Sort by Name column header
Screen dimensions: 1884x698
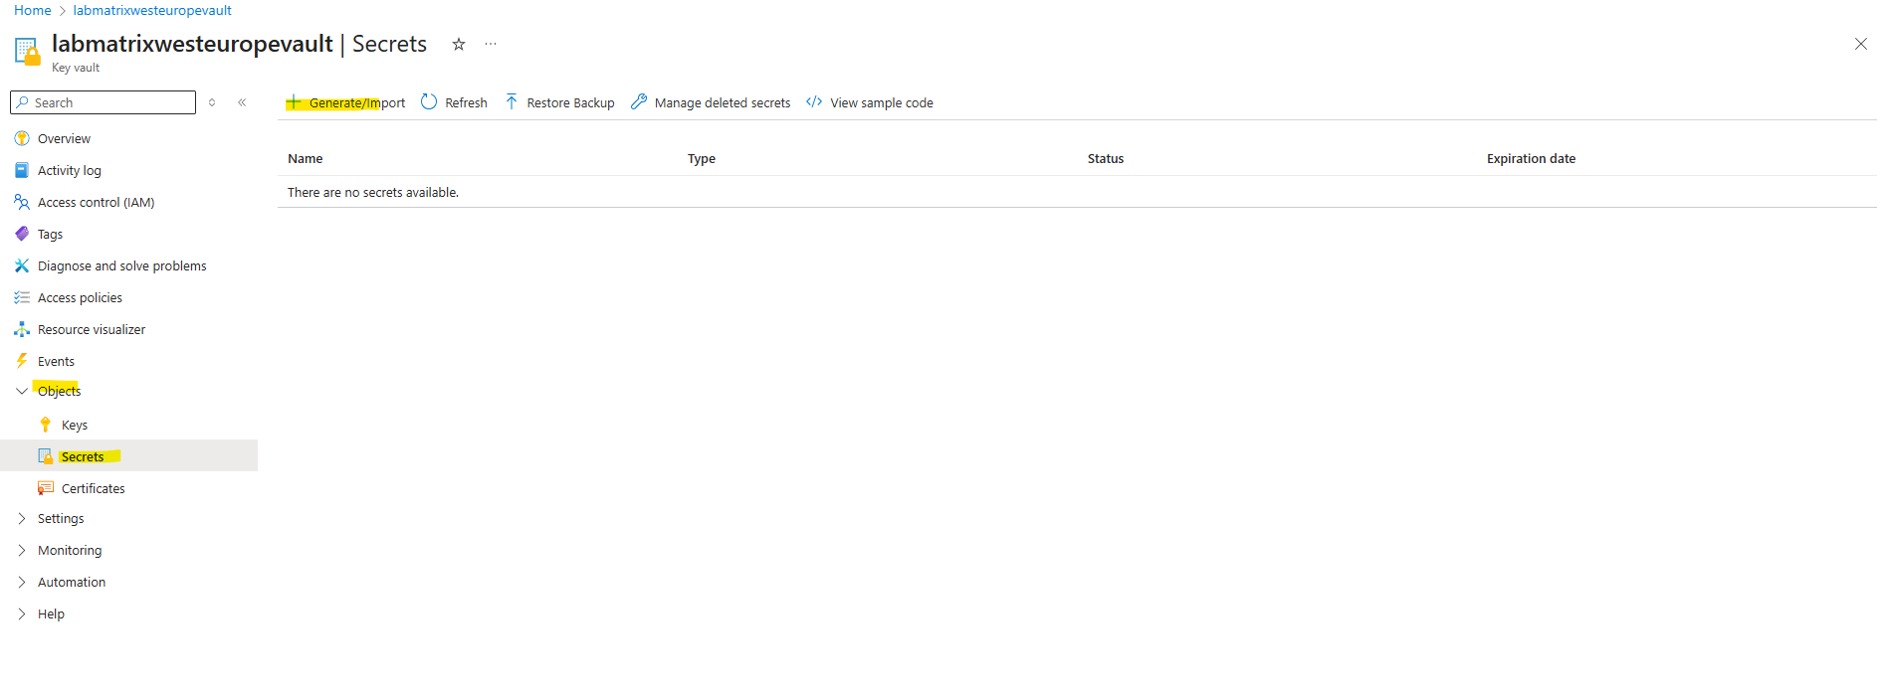[305, 158]
